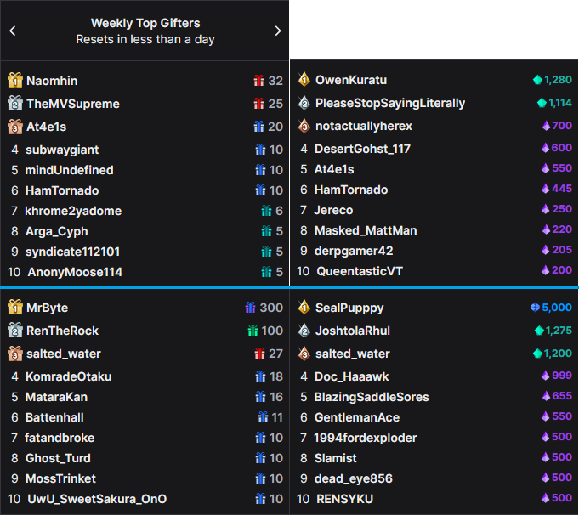Click the green bits gem next to 1,280

point(537,80)
